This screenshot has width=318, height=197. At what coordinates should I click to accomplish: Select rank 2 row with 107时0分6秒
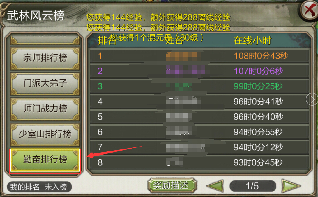click(199, 71)
